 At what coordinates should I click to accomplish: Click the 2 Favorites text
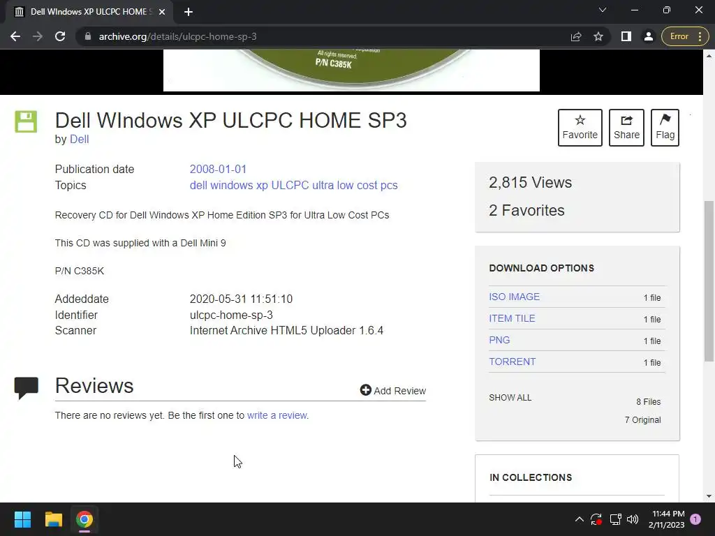pos(526,210)
